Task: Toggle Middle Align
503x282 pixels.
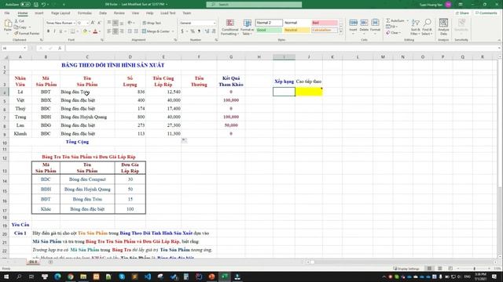Action: 116,23
